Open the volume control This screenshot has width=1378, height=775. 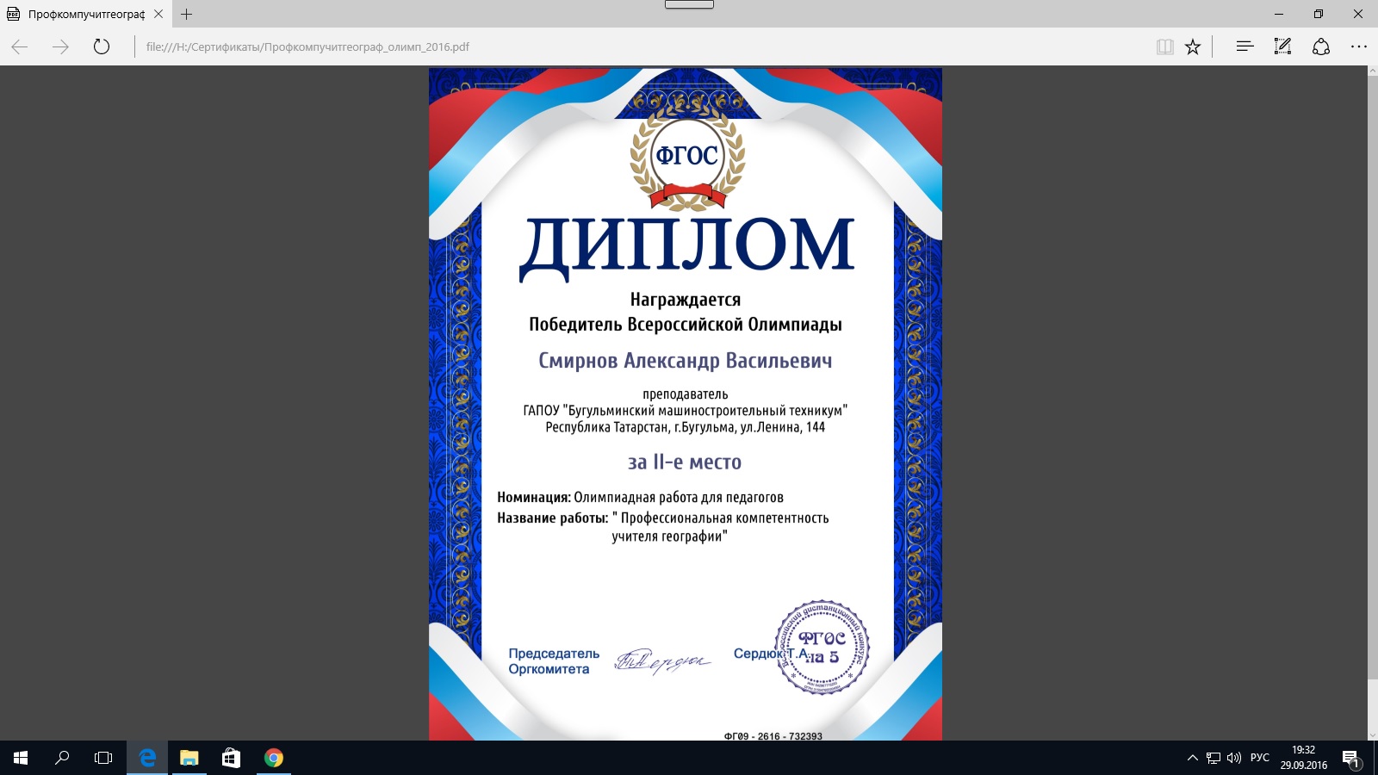point(1234,758)
